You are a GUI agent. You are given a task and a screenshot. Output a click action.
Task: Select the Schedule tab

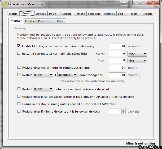[x=94, y=14]
